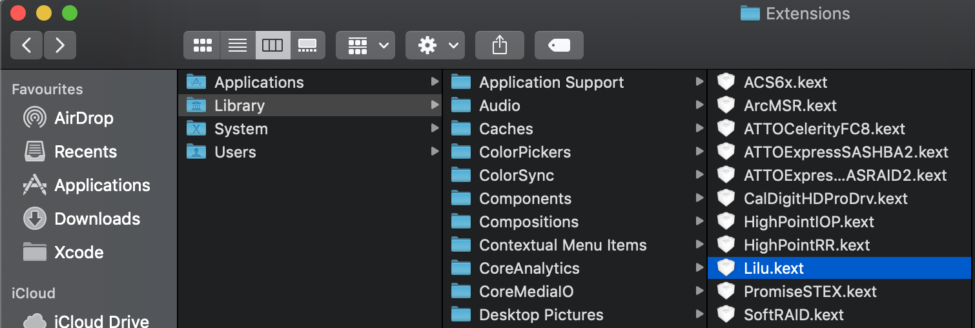Click the green zoom window button
Screen dimensions: 975x328
point(70,13)
